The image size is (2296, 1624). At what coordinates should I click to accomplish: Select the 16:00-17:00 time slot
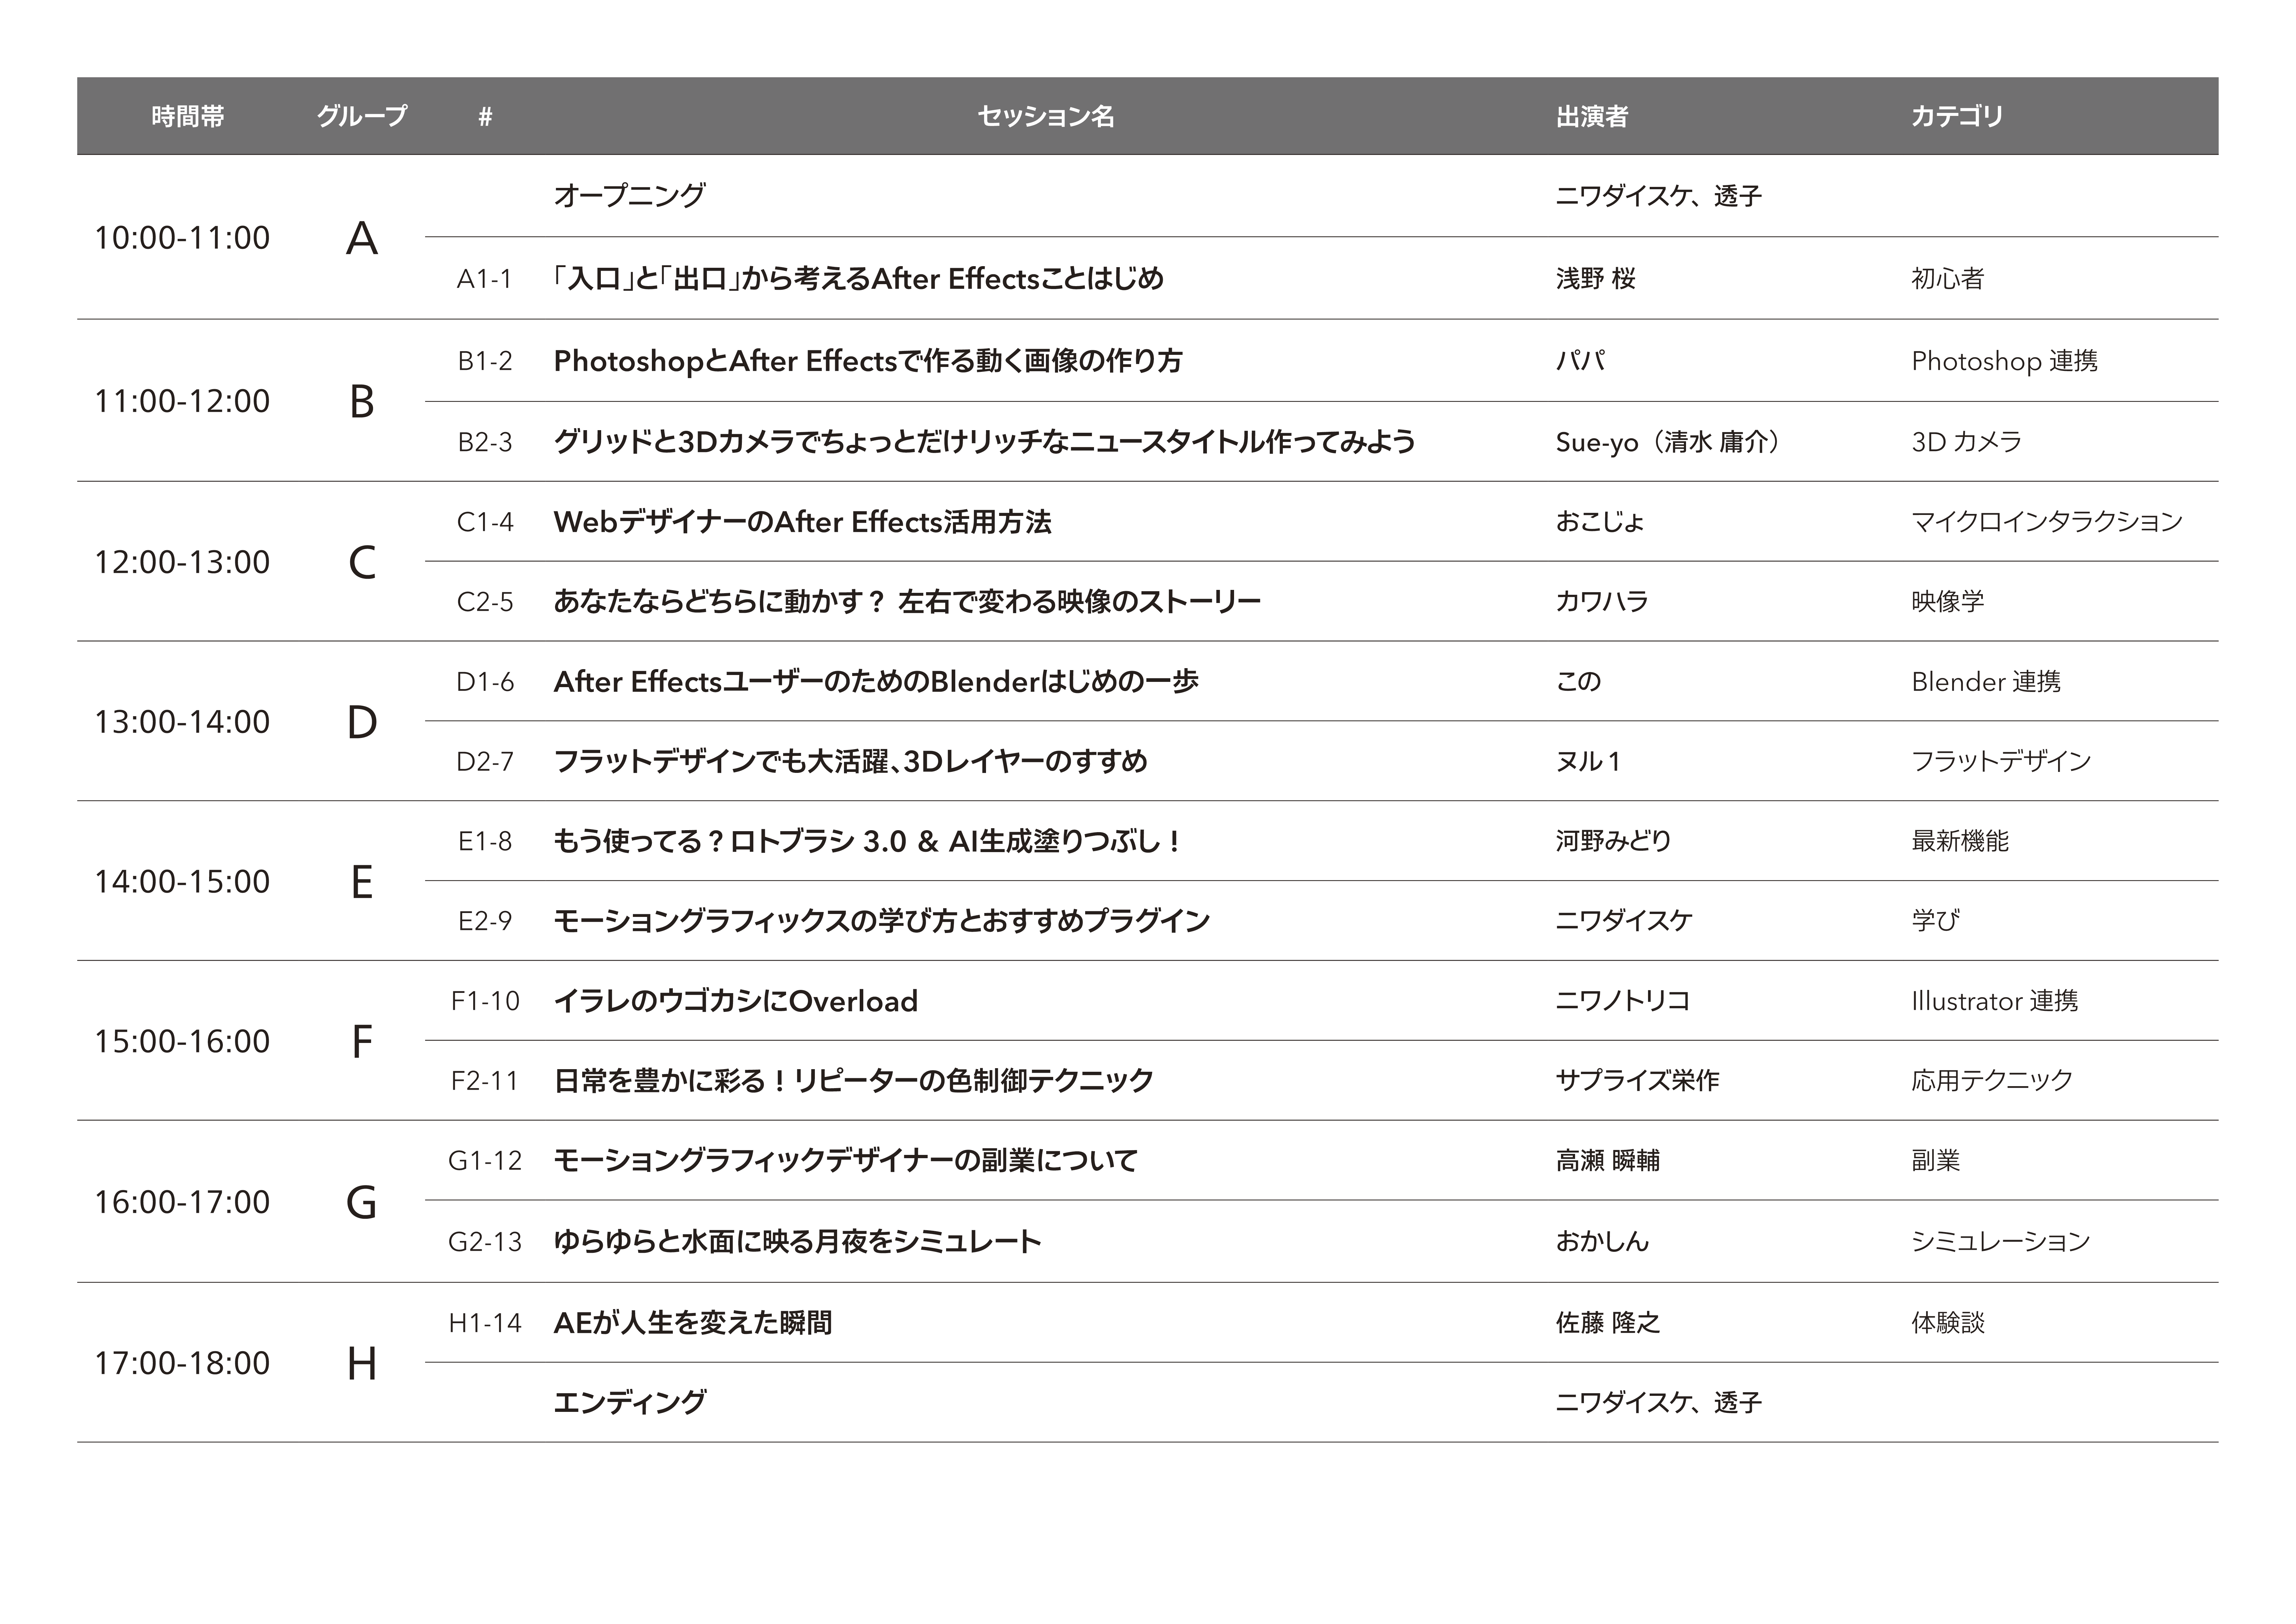pos(182,1202)
